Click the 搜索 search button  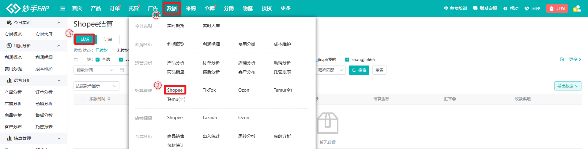[359, 70]
